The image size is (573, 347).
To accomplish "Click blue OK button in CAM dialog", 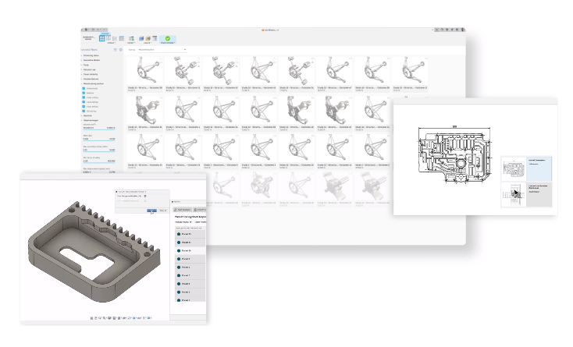I will pyautogui.click(x=152, y=211).
